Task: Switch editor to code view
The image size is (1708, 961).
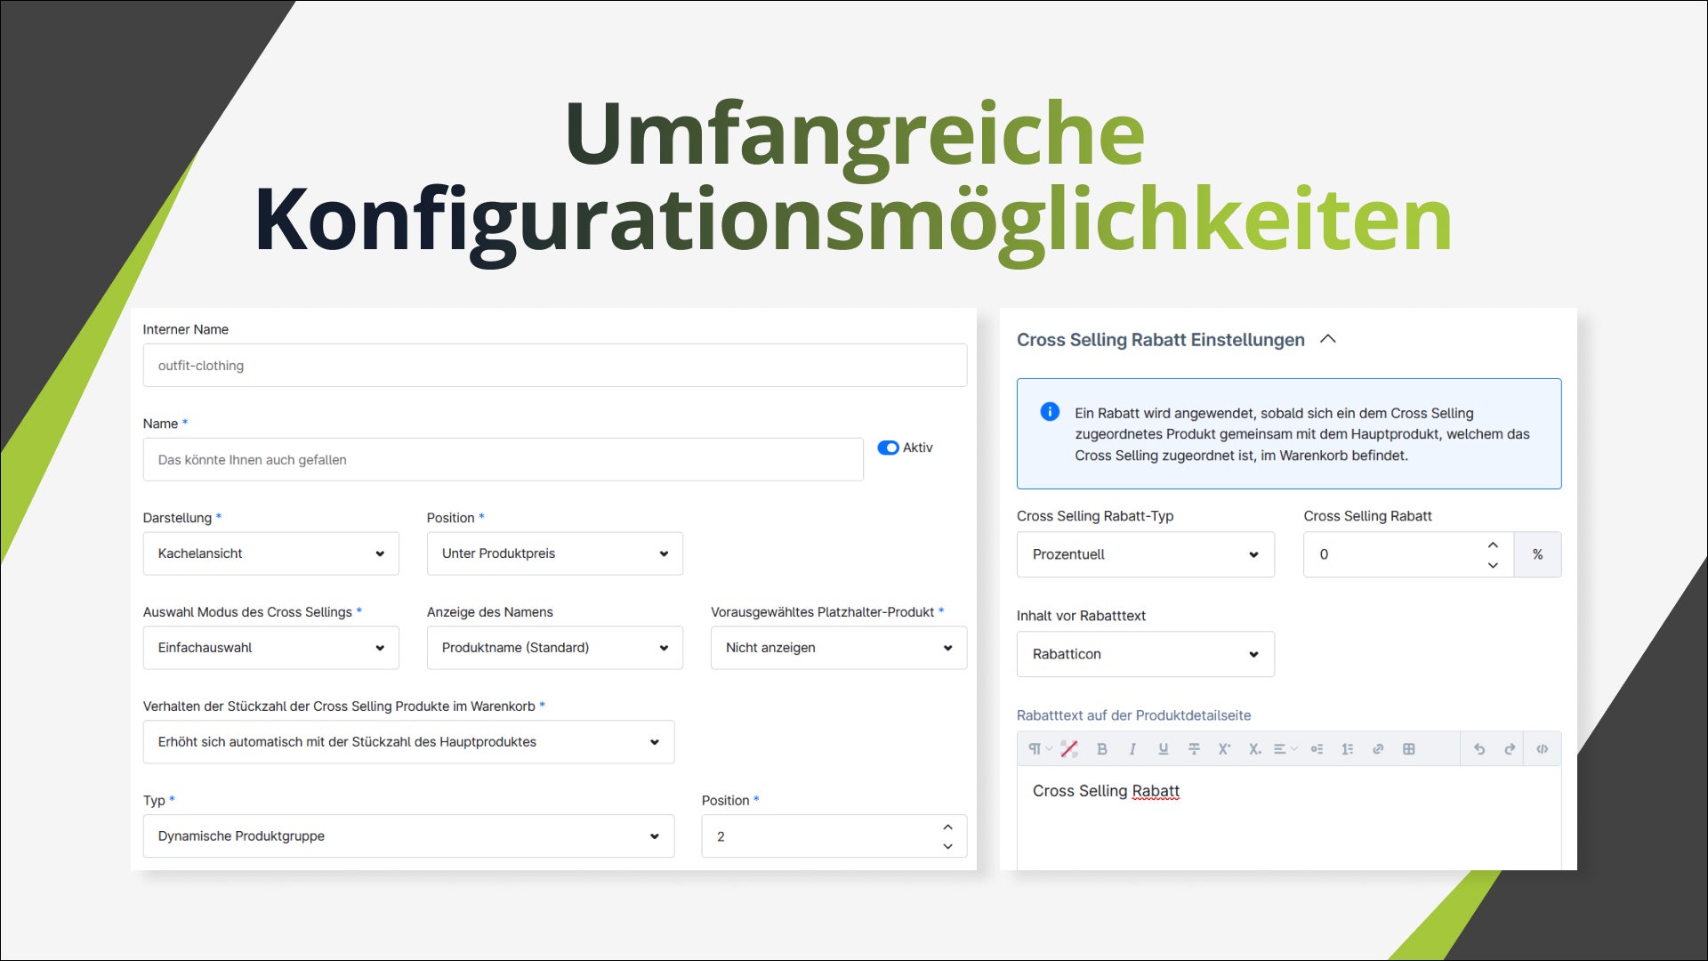Action: (1542, 749)
